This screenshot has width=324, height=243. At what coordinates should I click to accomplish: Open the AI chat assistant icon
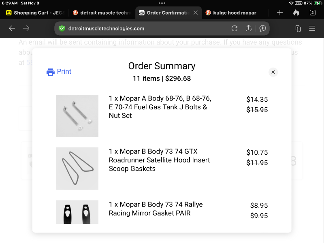point(262,28)
